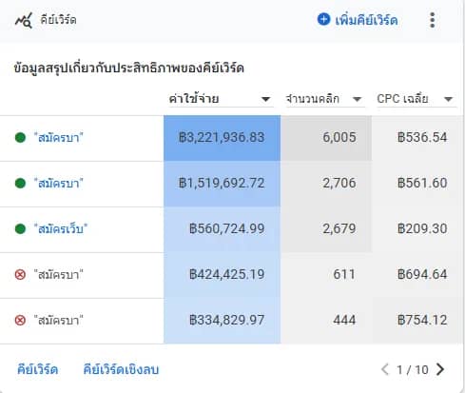Click the ฿754.12 average CPC cell
465x393 pixels.
[417, 321]
